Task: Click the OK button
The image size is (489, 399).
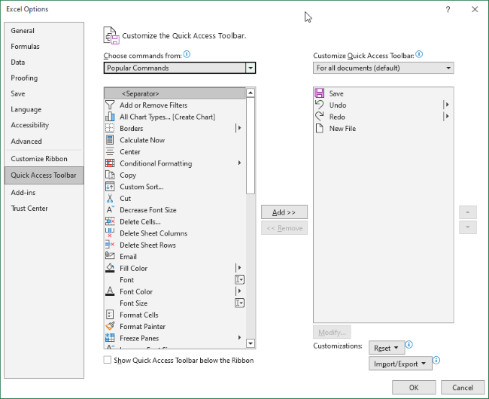Action: coord(414,387)
